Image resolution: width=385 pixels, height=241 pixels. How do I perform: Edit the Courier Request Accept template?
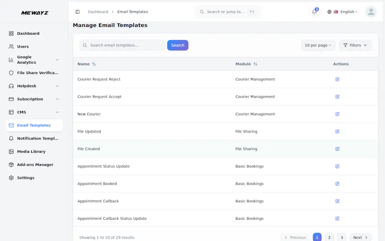click(x=337, y=97)
